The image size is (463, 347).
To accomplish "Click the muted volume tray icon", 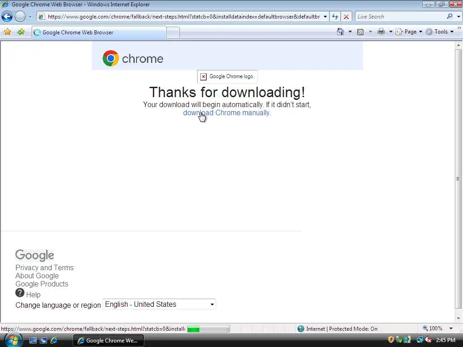I will point(428,340).
